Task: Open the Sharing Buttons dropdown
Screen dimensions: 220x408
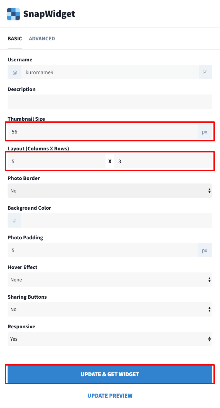Action: (x=110, y=309)
